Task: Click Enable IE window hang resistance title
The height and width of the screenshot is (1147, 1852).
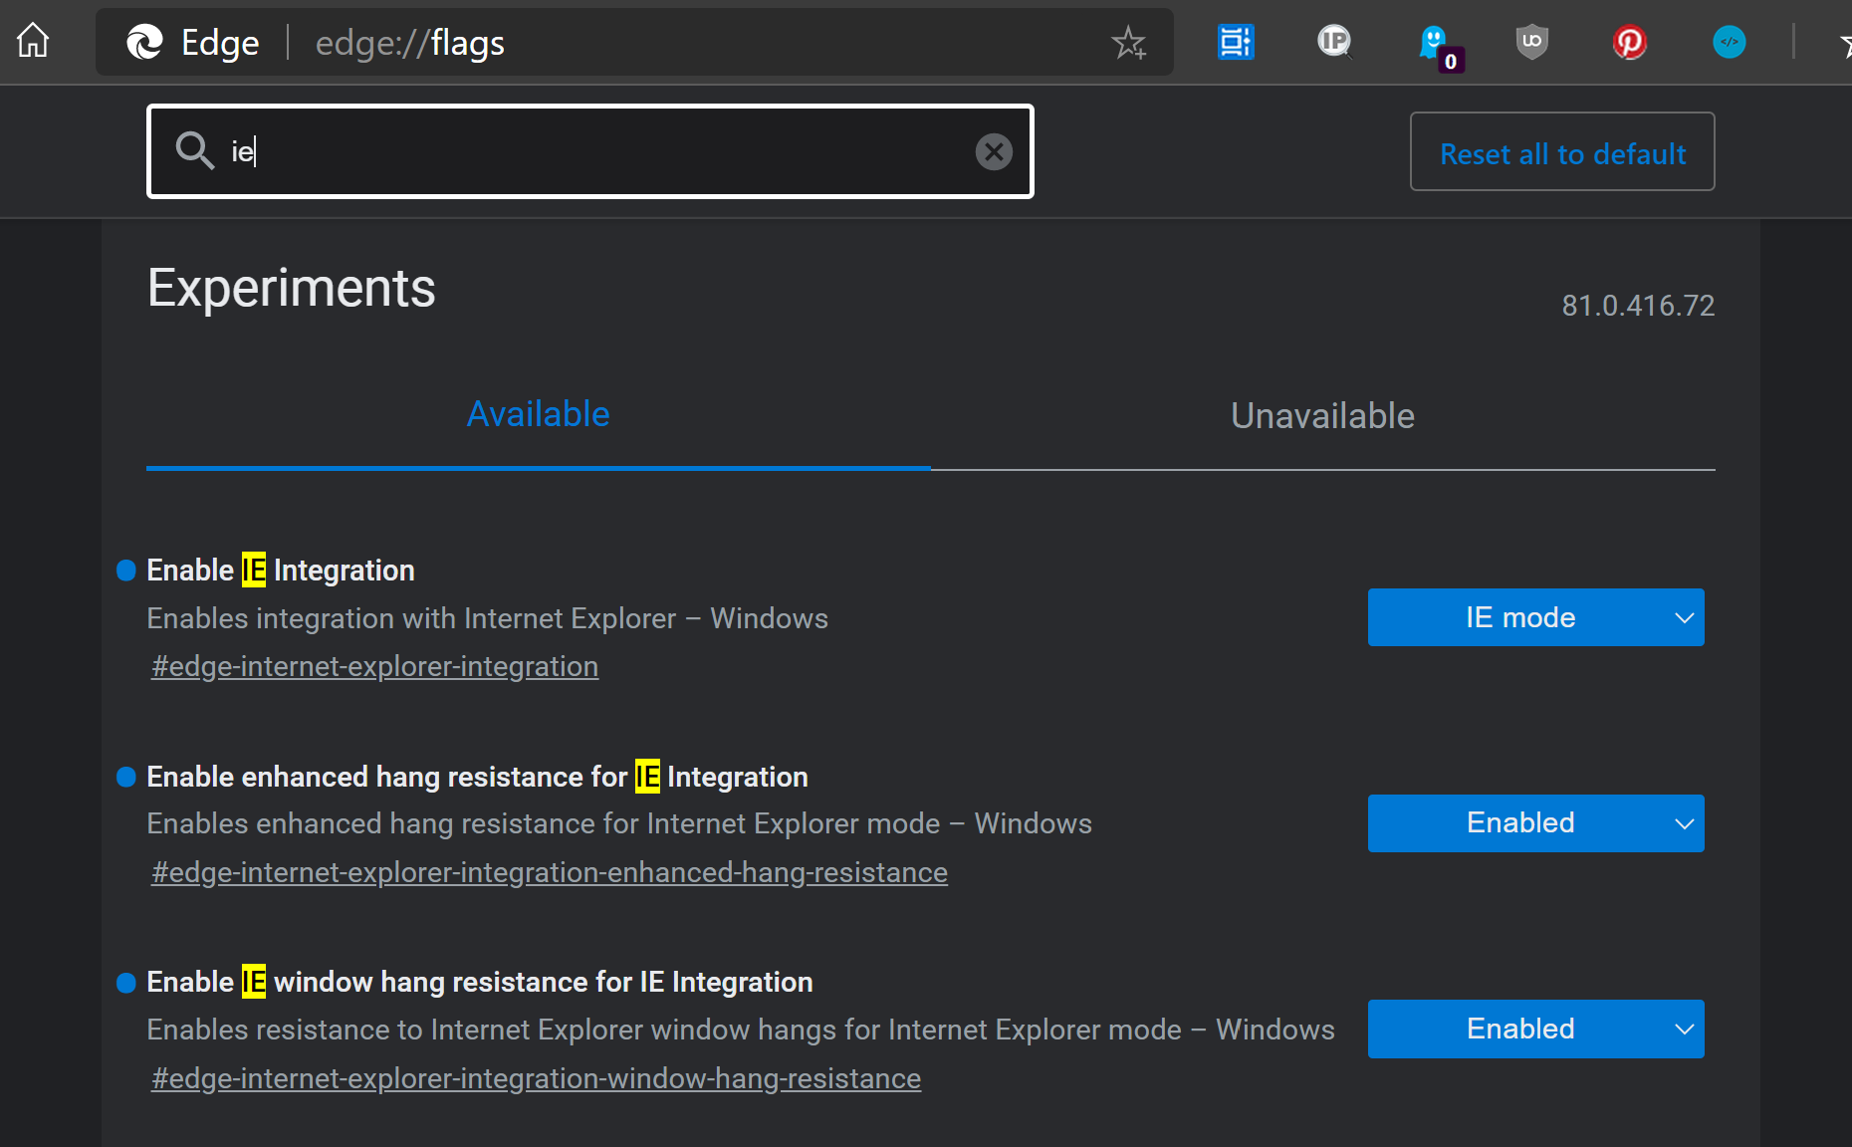Action: pos(479,982)
